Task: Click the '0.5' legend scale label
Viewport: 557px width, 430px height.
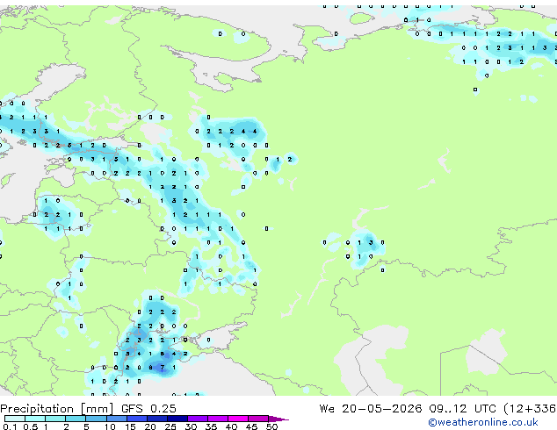Action: pos(31,426)
